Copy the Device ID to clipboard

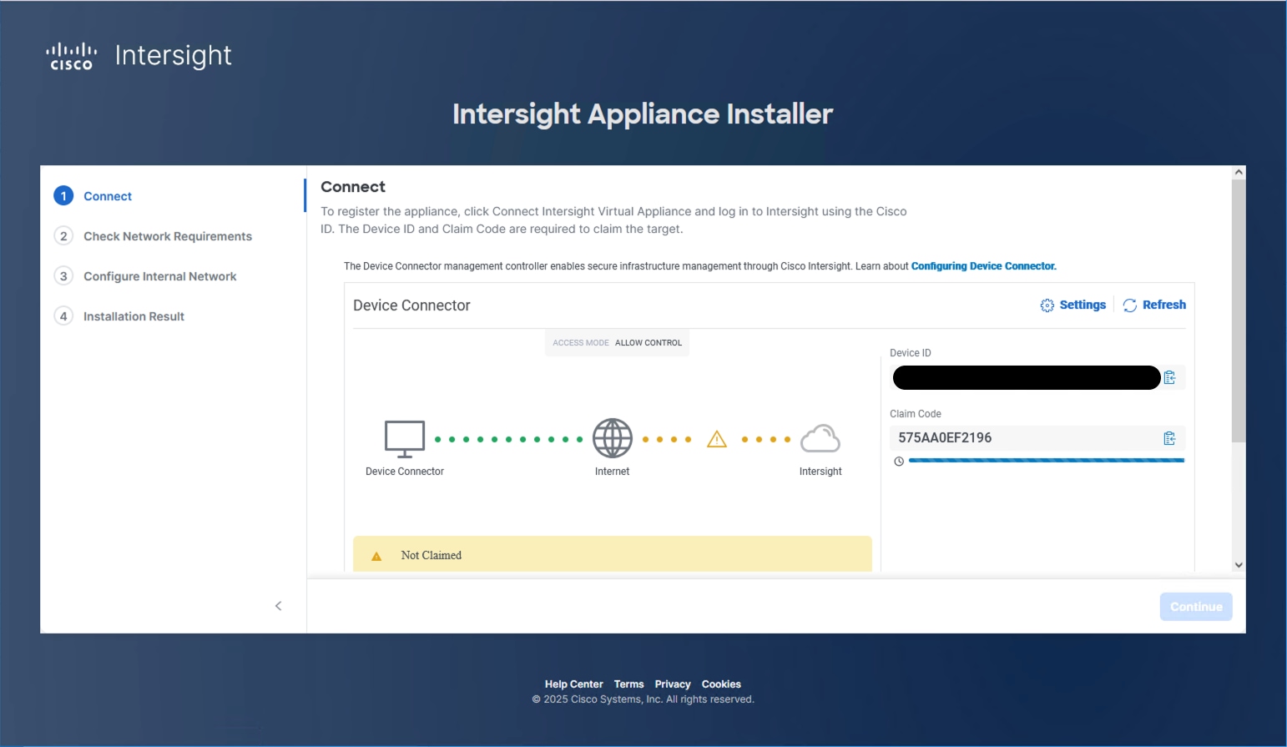click(x=1169, y=377)
